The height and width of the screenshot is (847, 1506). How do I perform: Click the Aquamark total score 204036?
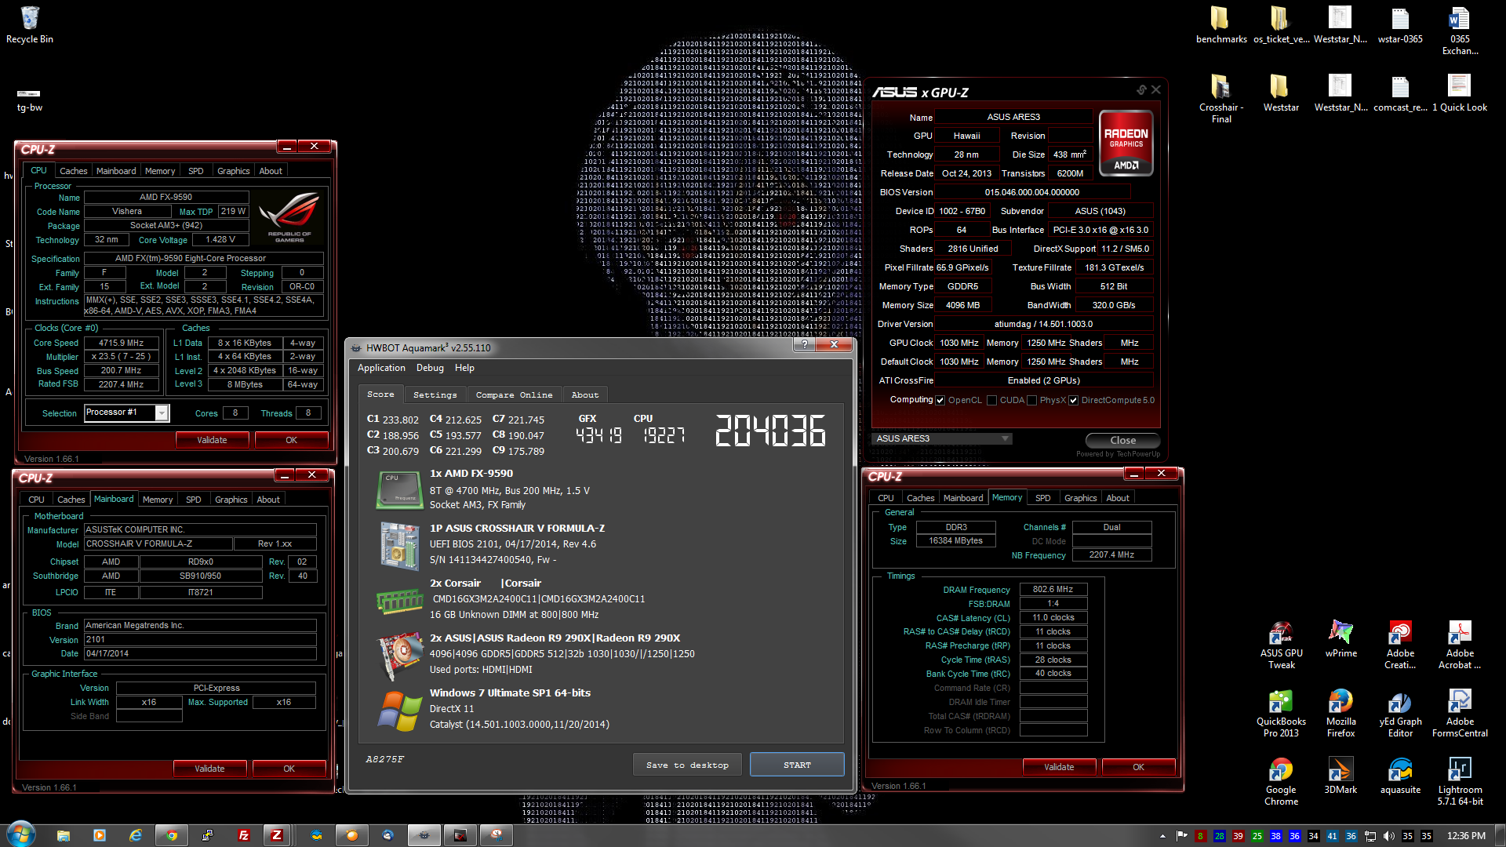[770, 431]
